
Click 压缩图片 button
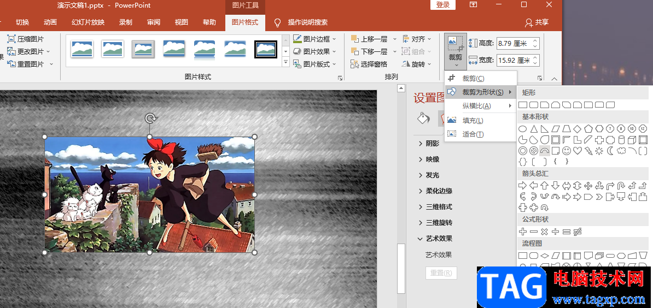coord(25,39)
